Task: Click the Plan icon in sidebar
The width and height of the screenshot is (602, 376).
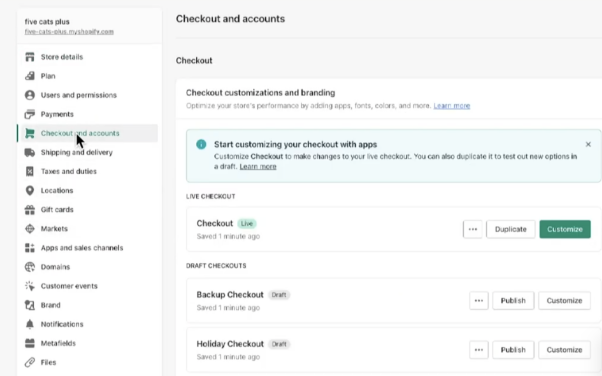Action: [x=29, y=76]
